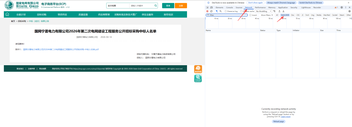Click the 请输入关键字 keyword search field
Viewport: 352px width, 127px height.
142,5
